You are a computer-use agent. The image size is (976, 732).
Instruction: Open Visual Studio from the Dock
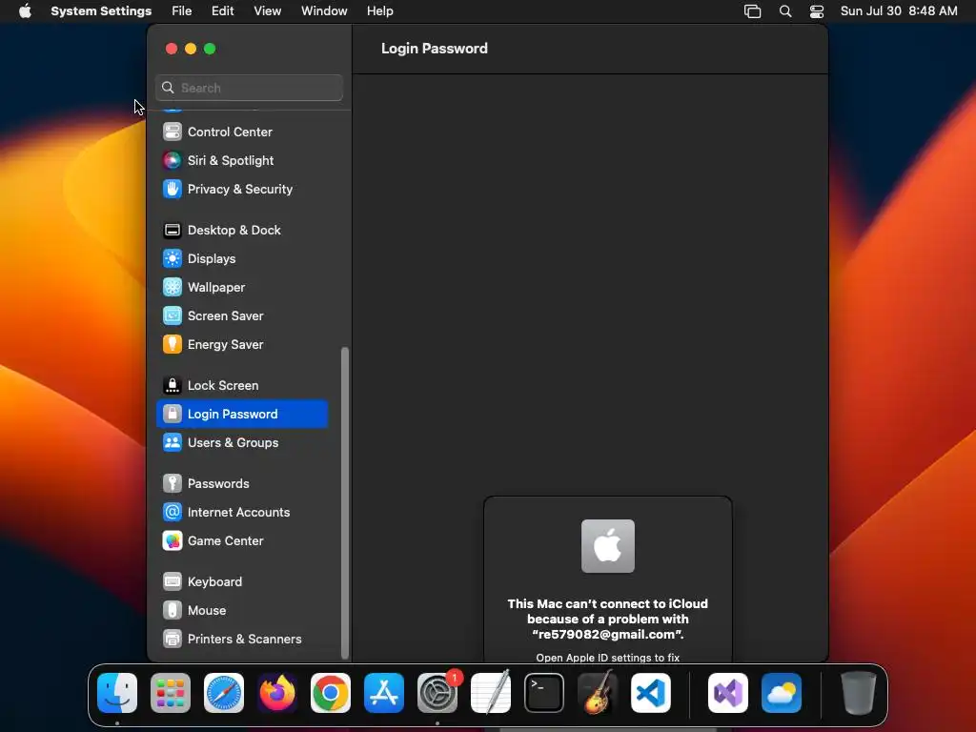(x=728, y=693)
